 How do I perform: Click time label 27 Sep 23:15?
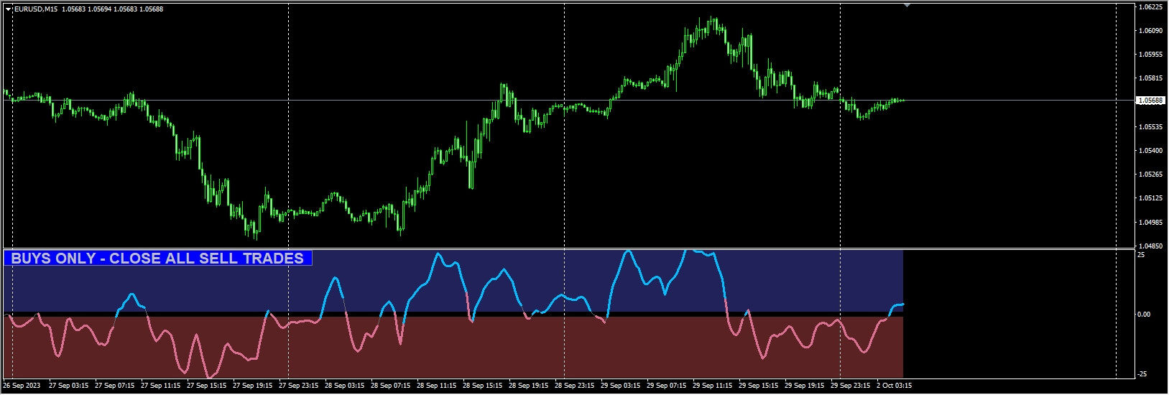pyautogui.click(x=299, y=386)
